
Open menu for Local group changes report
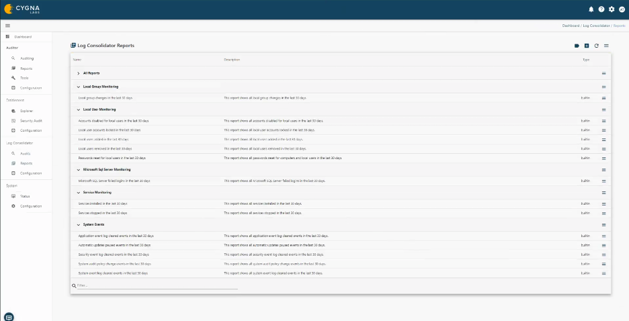tap(603, 98)
